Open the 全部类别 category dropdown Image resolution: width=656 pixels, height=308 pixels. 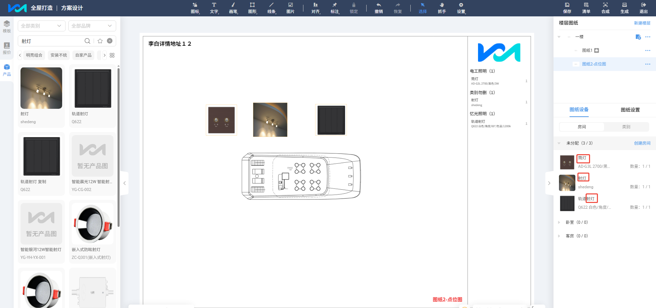click(x=41, y=26)
